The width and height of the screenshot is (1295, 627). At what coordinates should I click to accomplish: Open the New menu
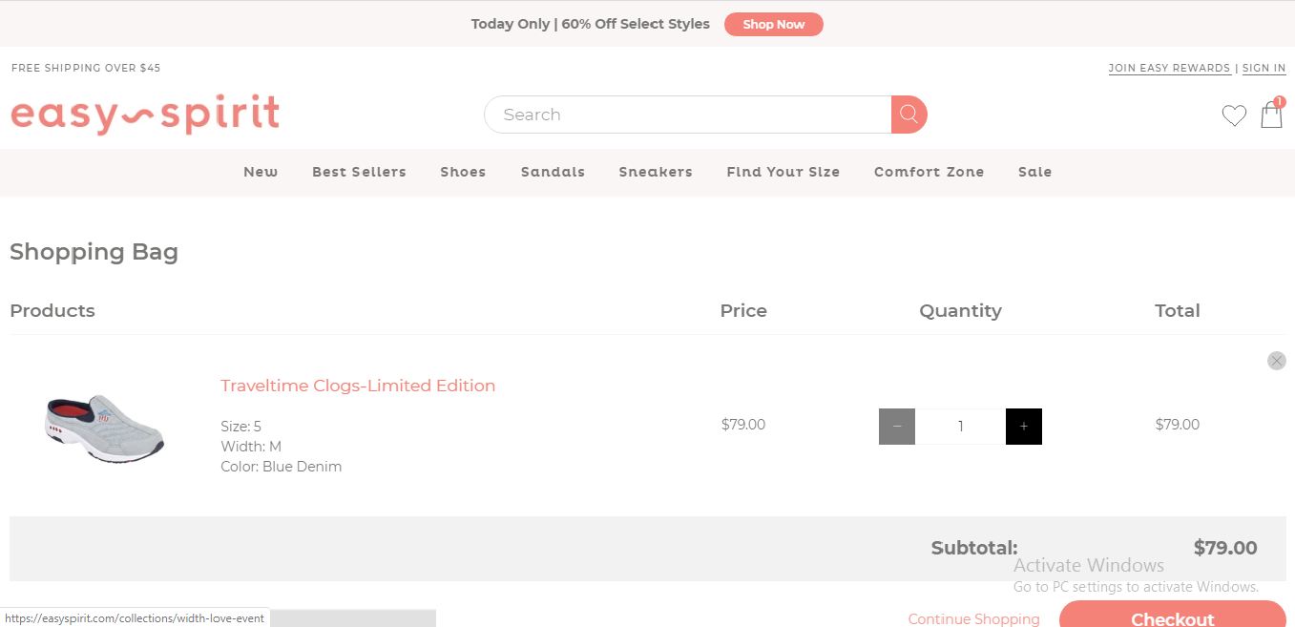tap(261, 172)
